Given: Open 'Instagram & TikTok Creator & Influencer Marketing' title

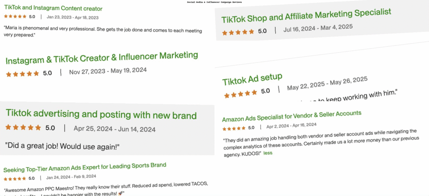Looking at the screenshot, I should tap(102, 57).
